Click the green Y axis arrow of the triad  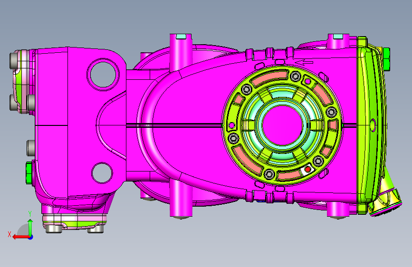pyautogui.click(x=30, y=228)
